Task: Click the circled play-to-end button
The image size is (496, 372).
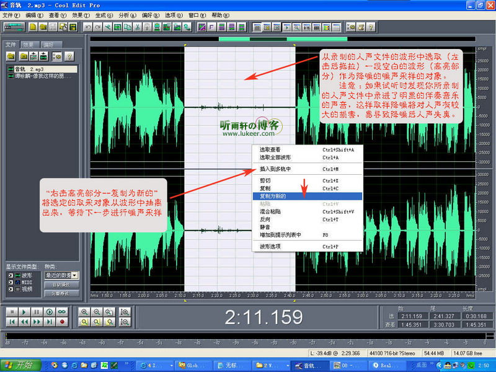Action: (x=50, y=312)
